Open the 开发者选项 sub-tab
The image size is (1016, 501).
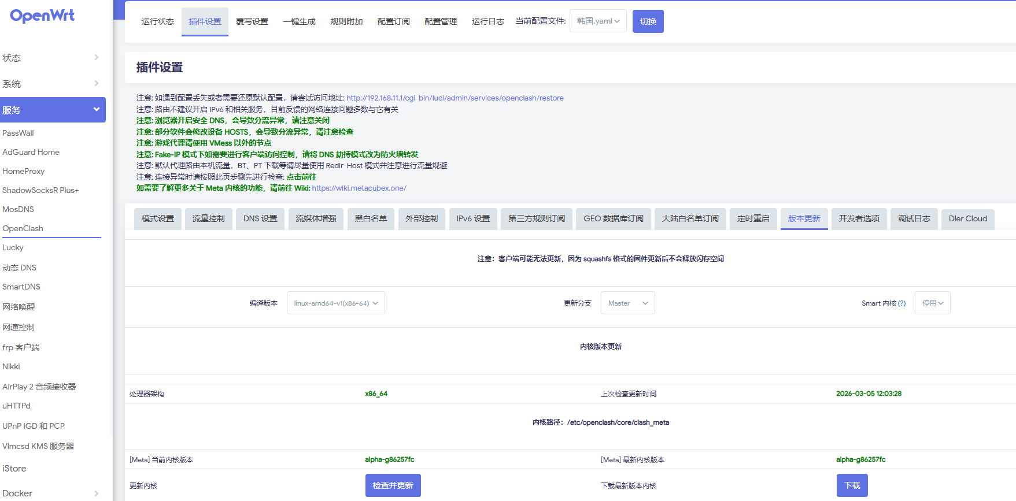point(859,219)
